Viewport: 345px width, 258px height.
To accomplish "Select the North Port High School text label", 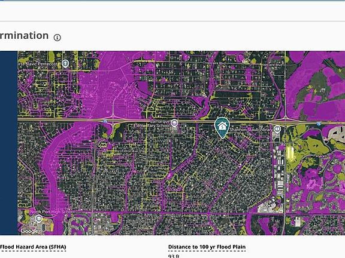I will (52, 211).
